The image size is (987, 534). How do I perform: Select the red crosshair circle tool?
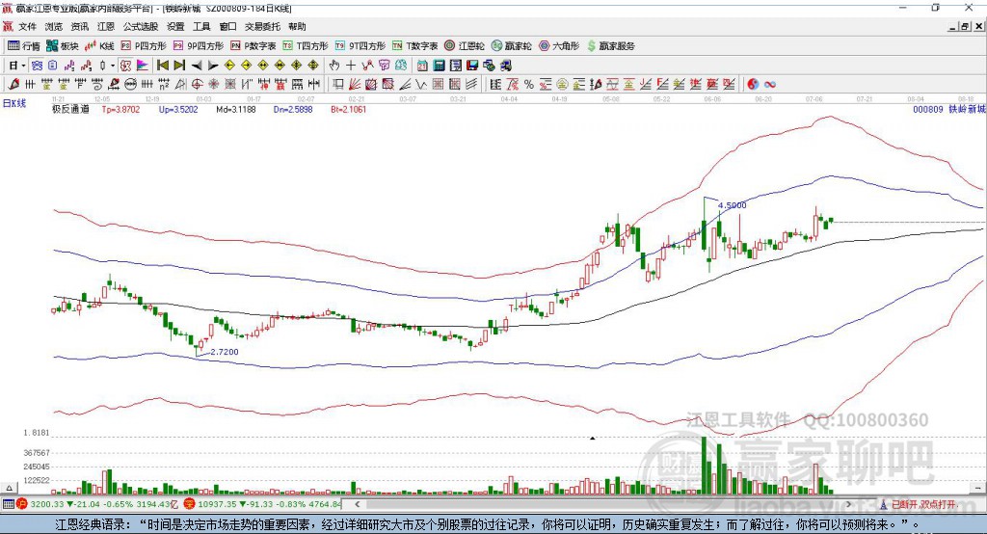[x=197, y=85]
